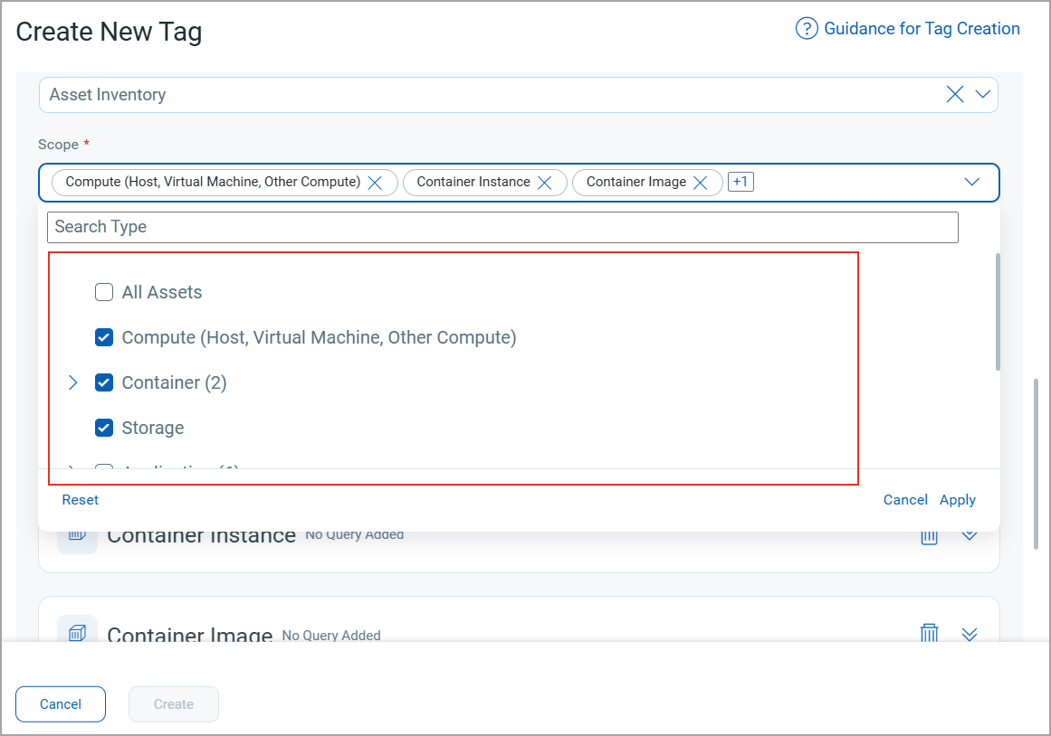The height and width of the screenshot is (736, 1051).
Task: Reset the scope selection
Action: (x=81, y=500)
